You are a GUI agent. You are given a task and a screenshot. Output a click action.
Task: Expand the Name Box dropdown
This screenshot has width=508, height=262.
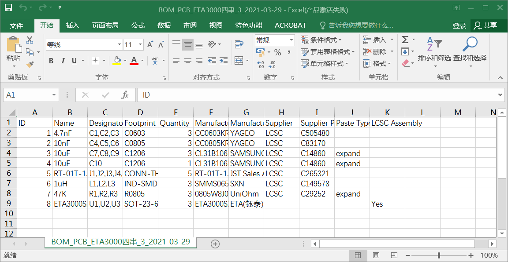point(54,95)
